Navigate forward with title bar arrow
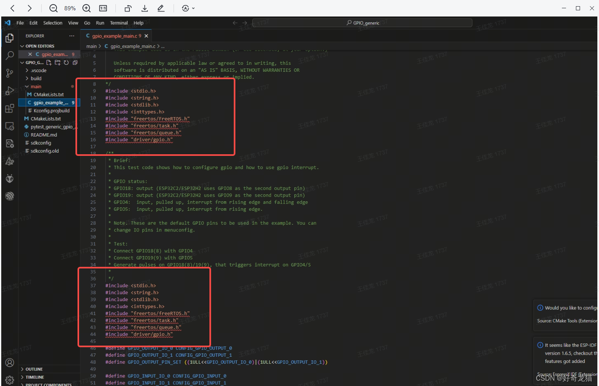This screenshot has width=599, height=386. 245,23
